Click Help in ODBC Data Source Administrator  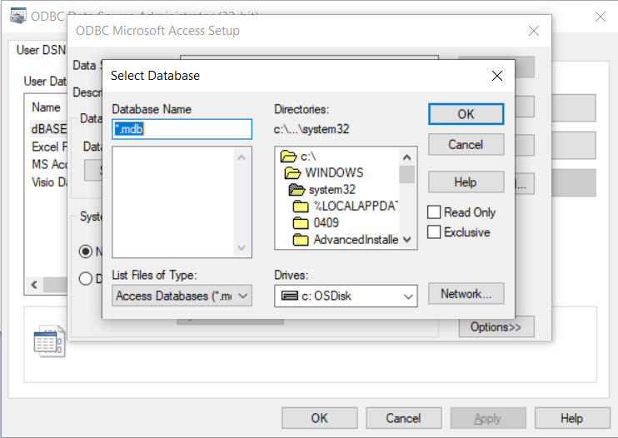pos(572,418)
